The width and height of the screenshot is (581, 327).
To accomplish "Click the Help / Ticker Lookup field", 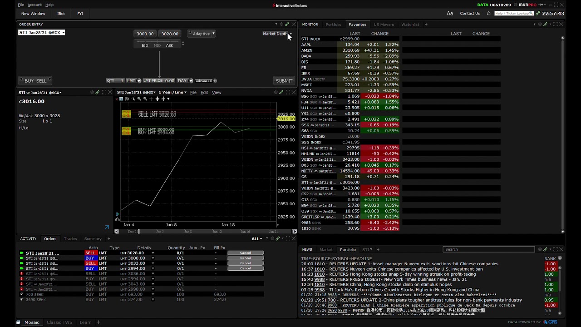I will coord(514,14).
